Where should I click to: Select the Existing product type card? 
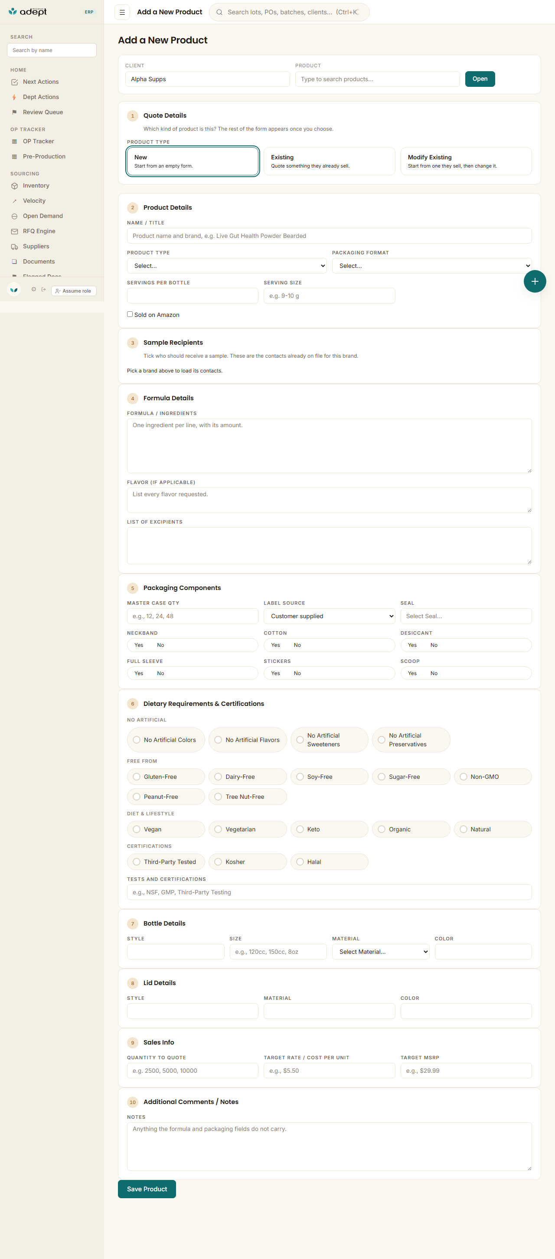pos(329,161)
